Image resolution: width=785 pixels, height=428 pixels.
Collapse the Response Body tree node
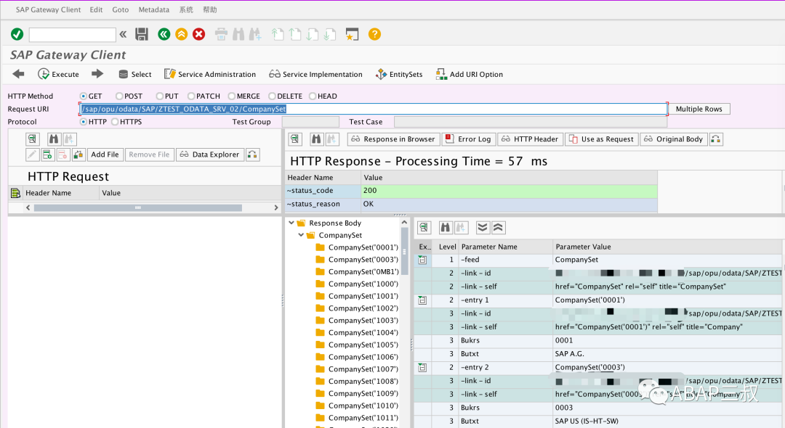291,223
